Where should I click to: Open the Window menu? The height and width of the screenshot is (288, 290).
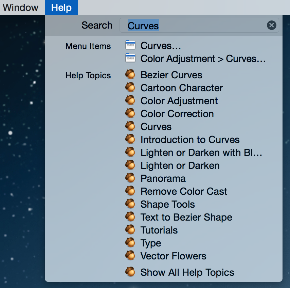[x=20, y=7]
